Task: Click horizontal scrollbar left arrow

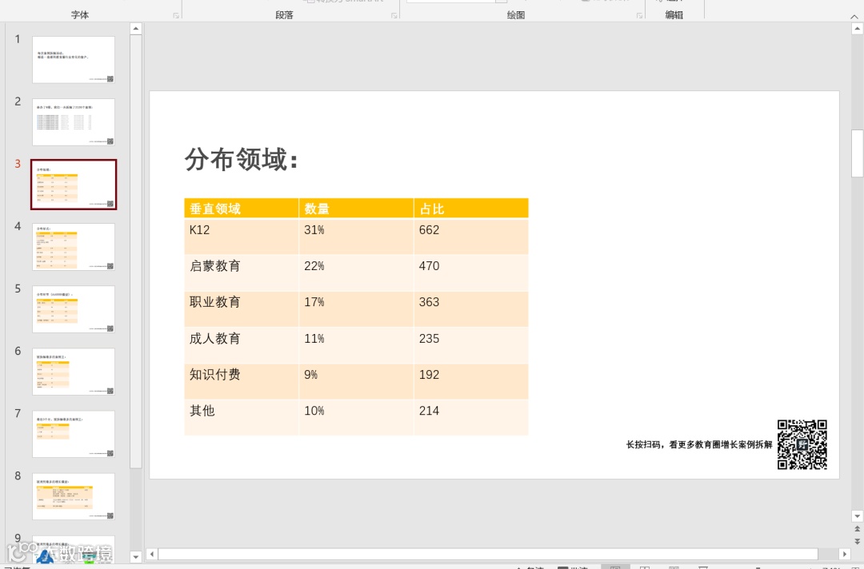Action: pos(152,554)
